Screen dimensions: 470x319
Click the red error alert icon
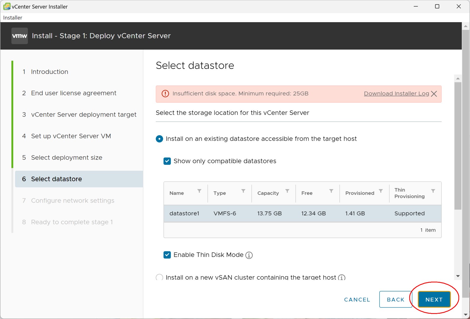tap(165, 94)
